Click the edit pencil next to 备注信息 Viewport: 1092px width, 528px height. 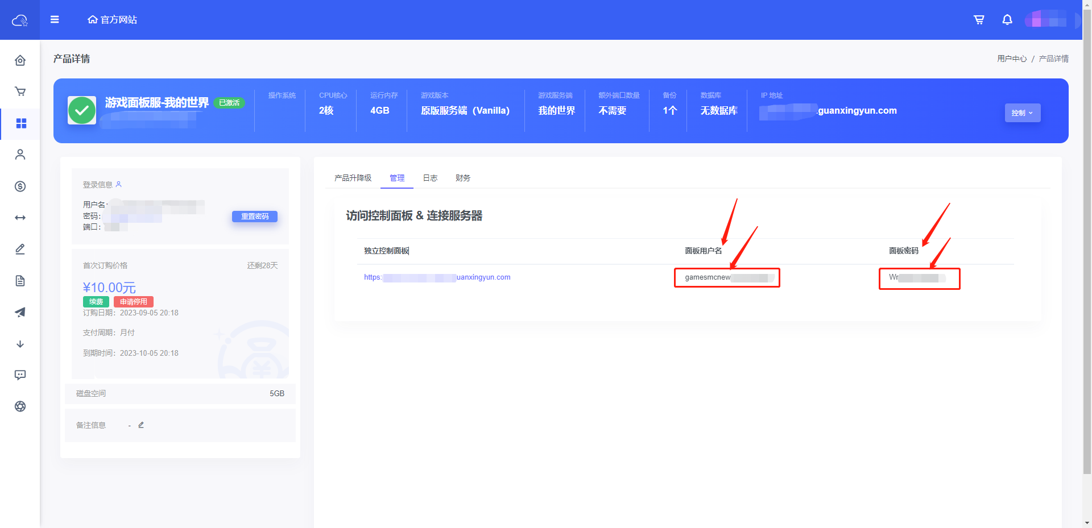pyautogui.click(x=141, y=425)
